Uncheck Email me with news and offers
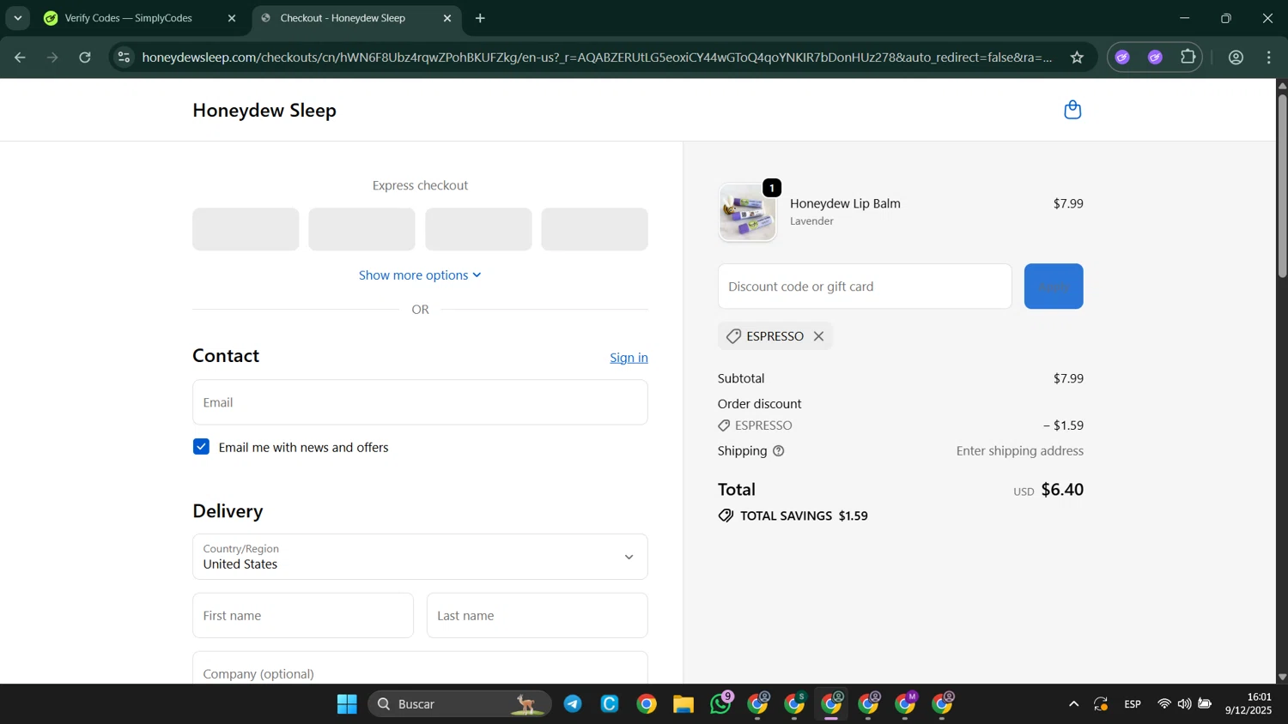 (x=201, y=447)
